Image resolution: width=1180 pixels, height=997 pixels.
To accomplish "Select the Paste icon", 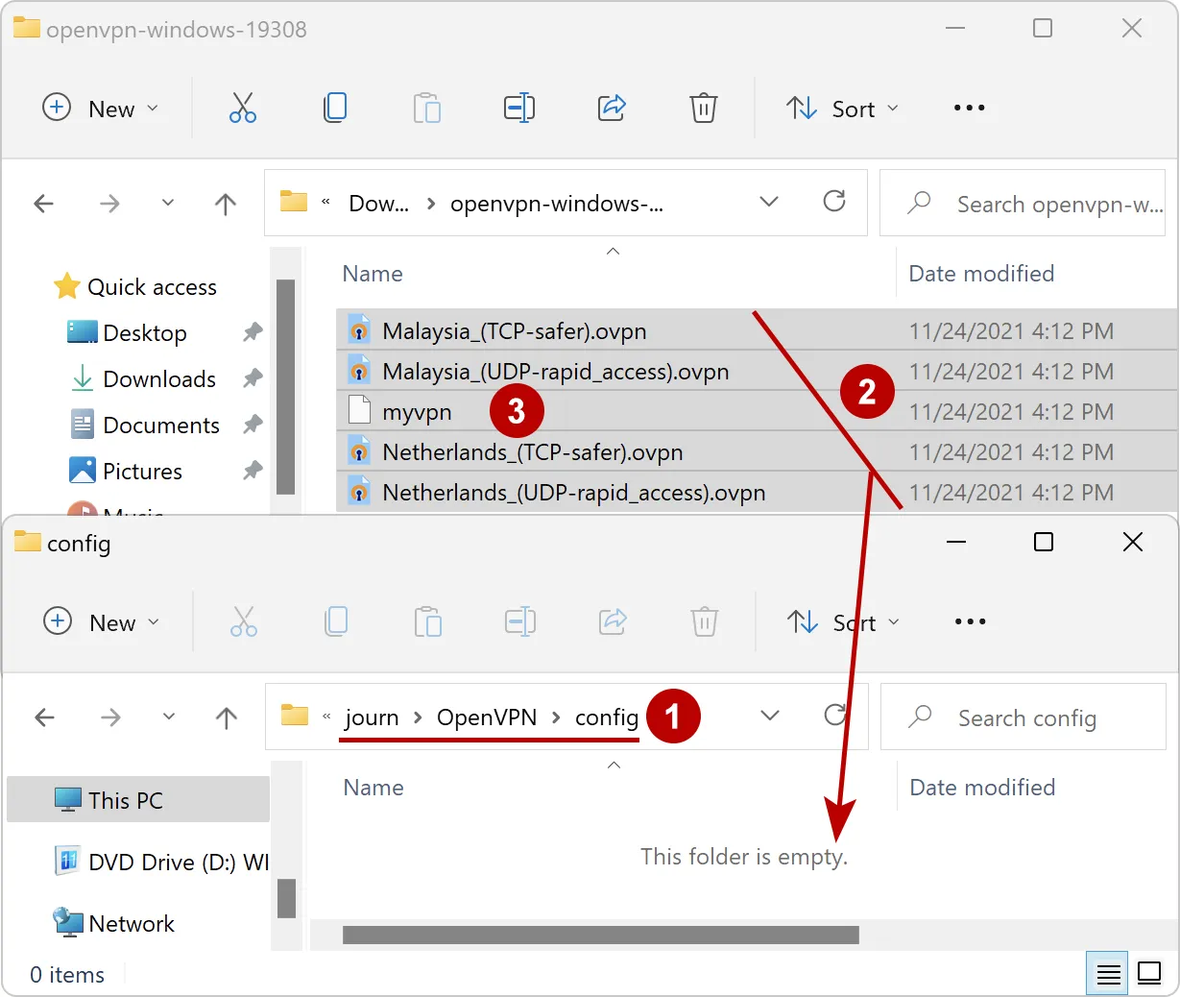I will (427, 108).
